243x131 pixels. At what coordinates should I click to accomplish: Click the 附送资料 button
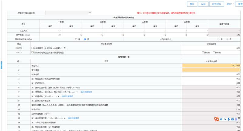click(217, 4)
